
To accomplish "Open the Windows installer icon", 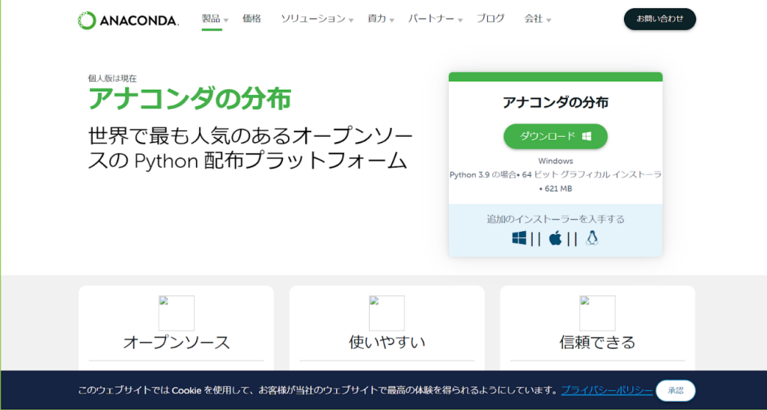I will [519, 238].
